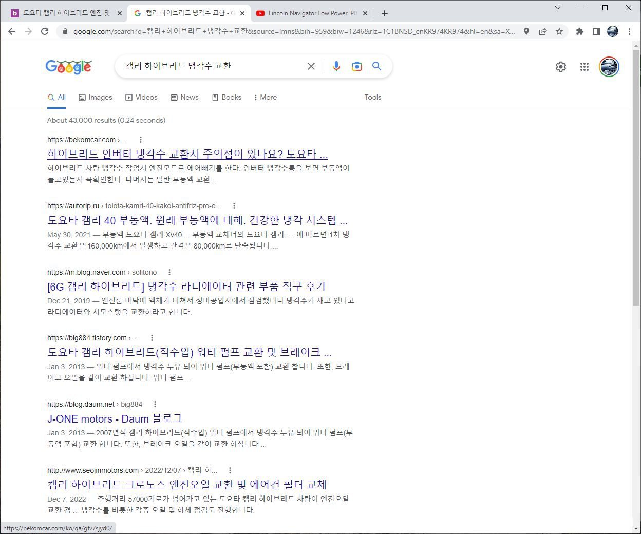Close the 도요타 캠리 하이브리드 엔진 tab
The width and height of the screenshot is (641, 534).
(120, 13)
